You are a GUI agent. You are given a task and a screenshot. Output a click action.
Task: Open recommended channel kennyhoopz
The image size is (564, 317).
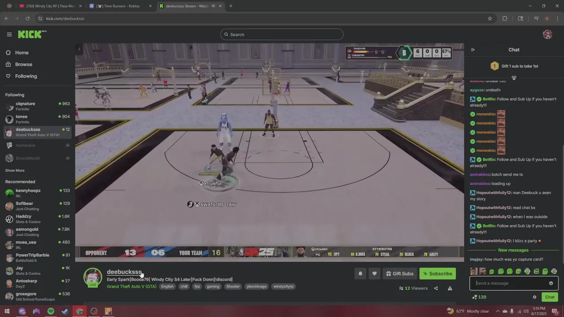tap(37, 193)
